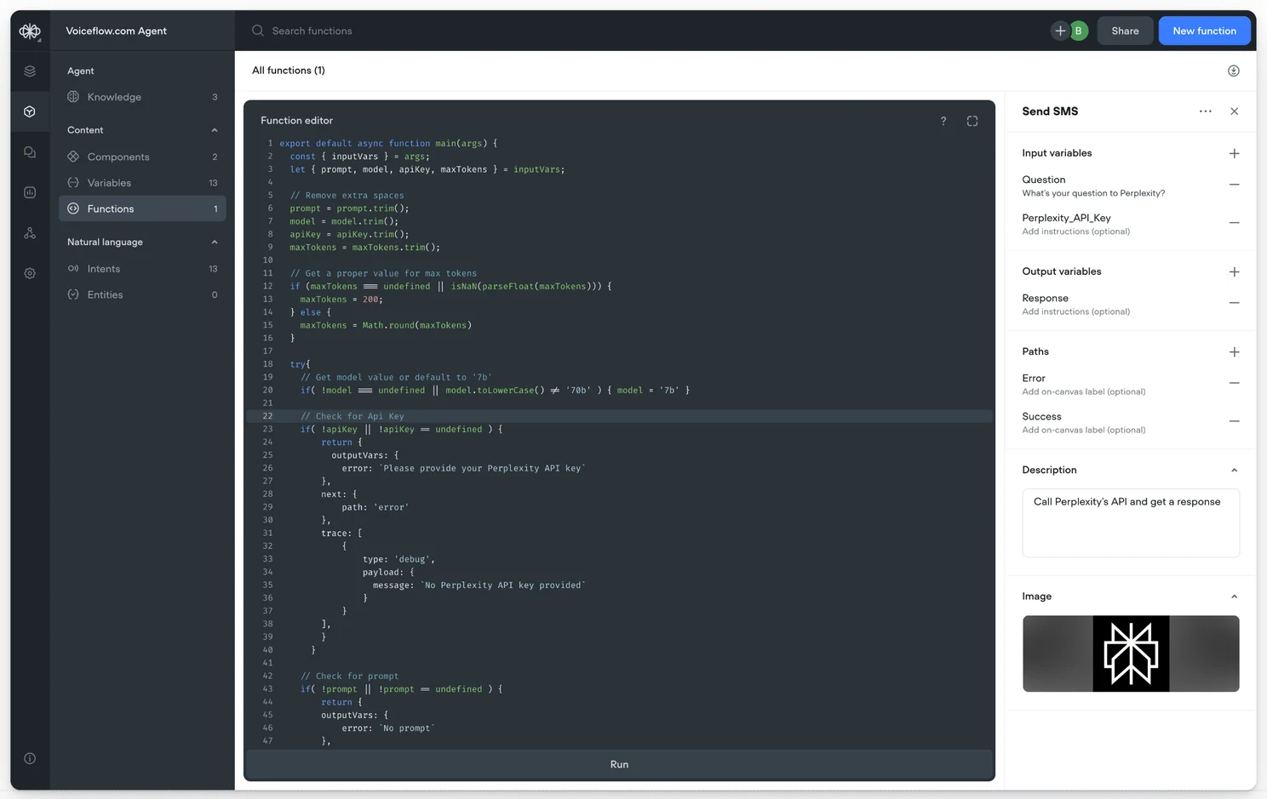Image resolution: width=1267 pixels, height=799 pixels.
Task: Remove the Error path
Action: (x=1235, y=383)
